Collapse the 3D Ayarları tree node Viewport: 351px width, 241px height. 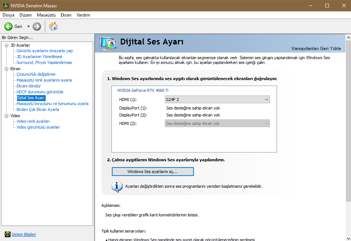coord(7,46)
